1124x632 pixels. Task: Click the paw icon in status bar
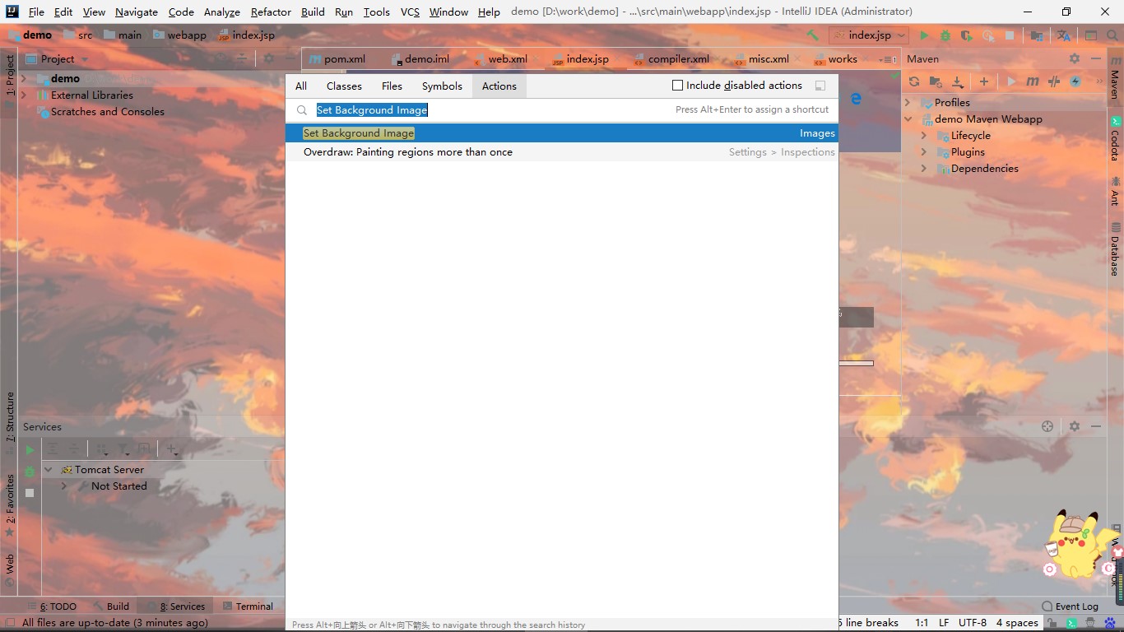pos(1112,623)
